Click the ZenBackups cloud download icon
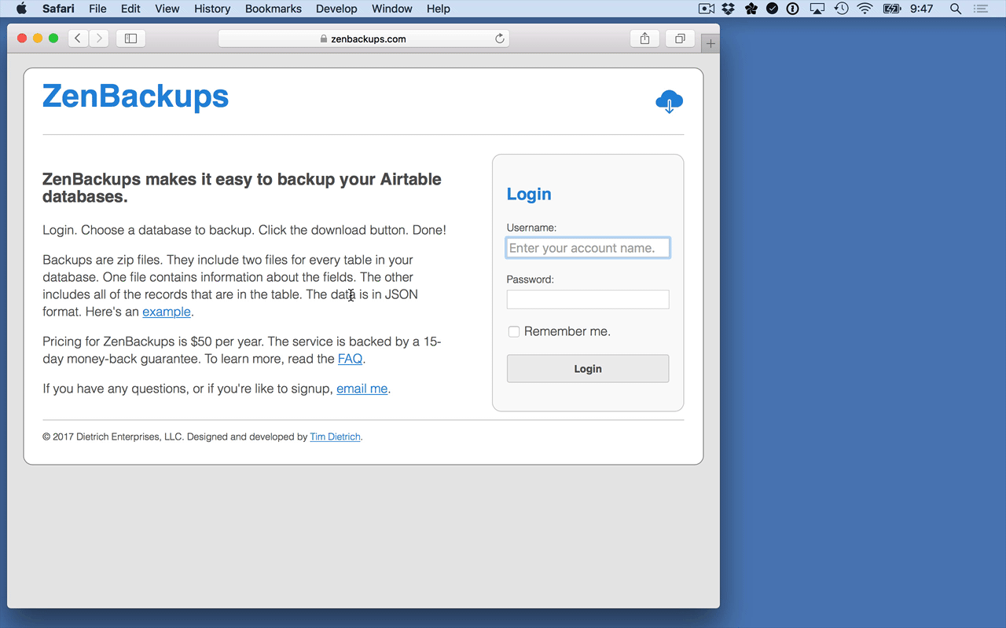Viewport: 1006px width, 628px height. tap(669, 102)
